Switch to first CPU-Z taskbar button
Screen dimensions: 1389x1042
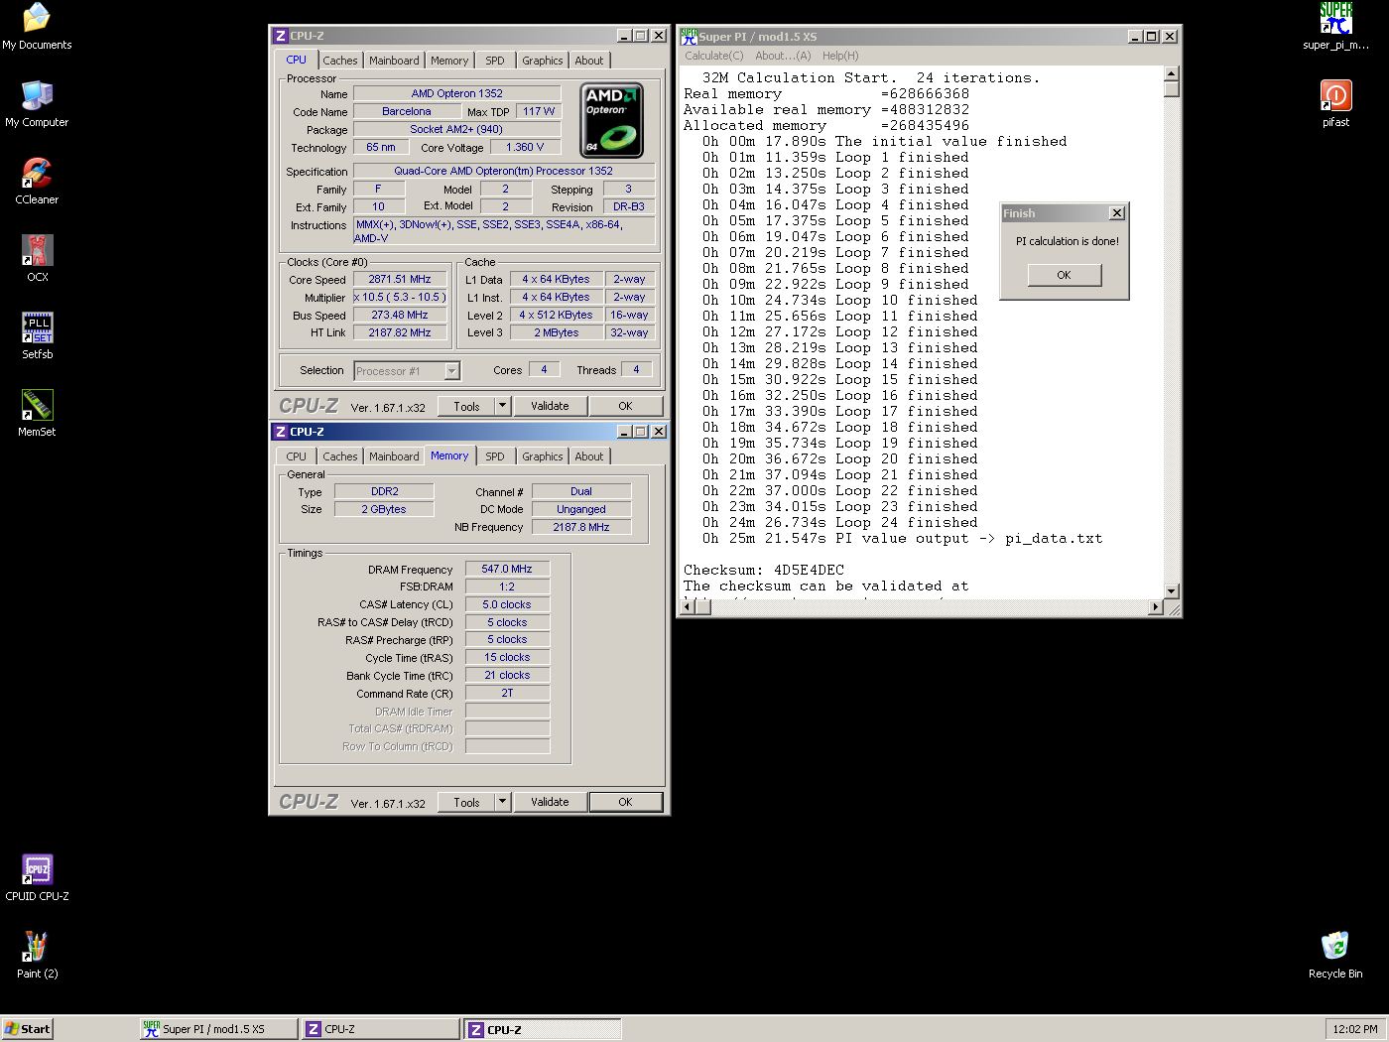tap(381, 1029)
